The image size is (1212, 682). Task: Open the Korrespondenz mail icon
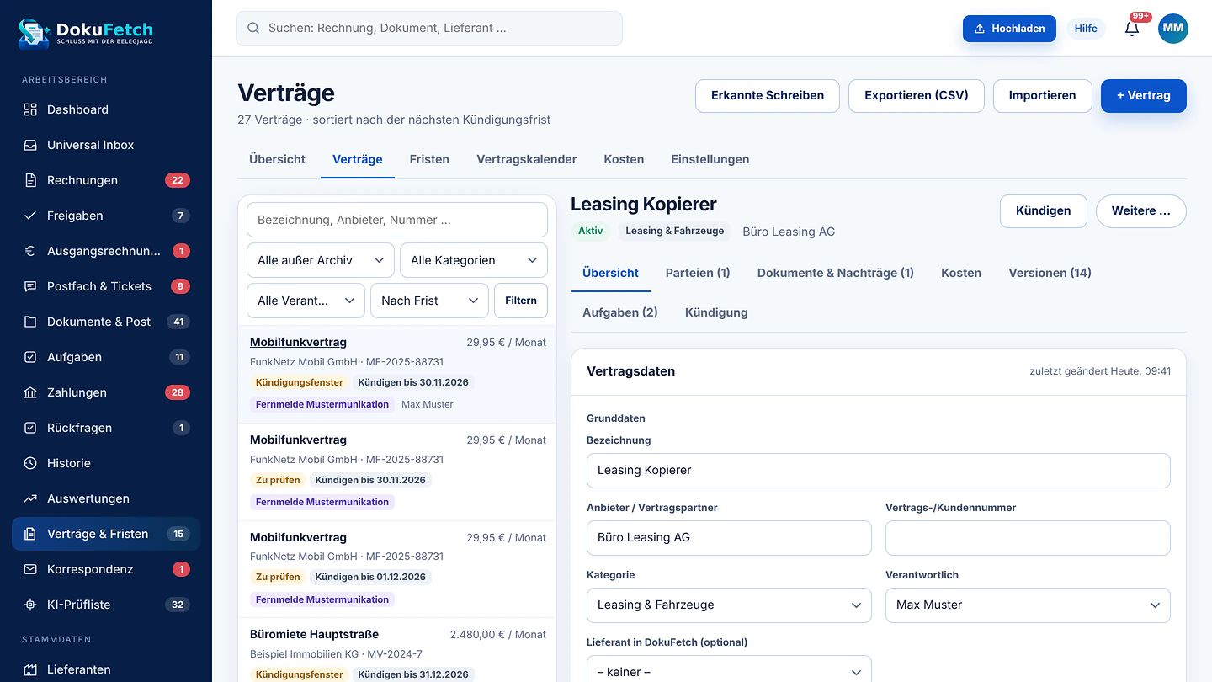(x=30, y=569)
